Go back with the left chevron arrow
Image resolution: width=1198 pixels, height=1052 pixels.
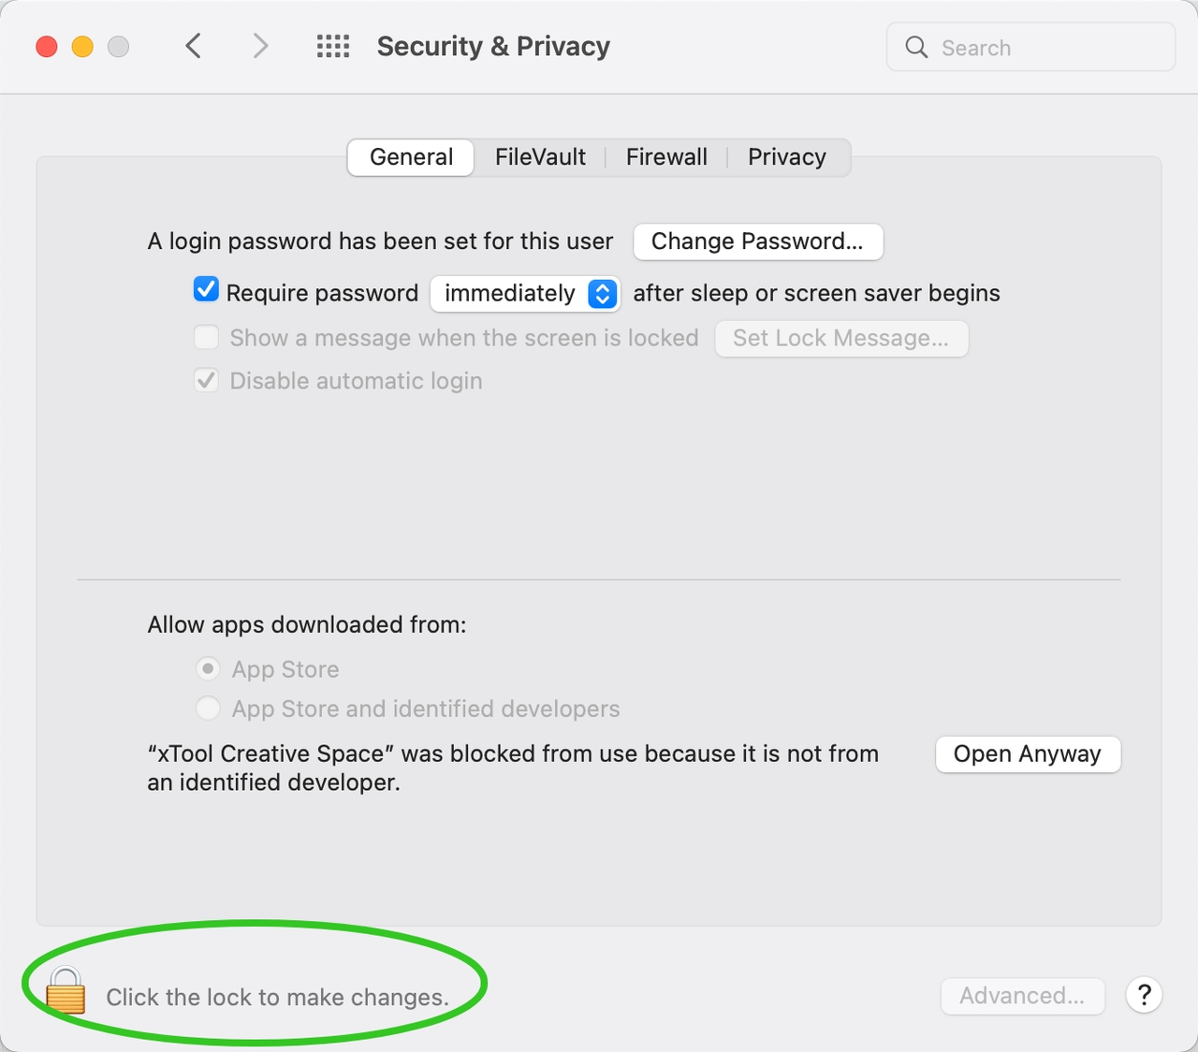pyautogui.click(x=194, y=46)
